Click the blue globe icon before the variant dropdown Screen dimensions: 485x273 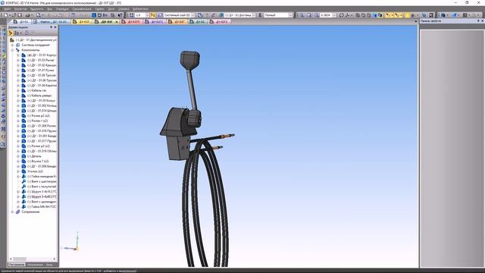point(221,15)
